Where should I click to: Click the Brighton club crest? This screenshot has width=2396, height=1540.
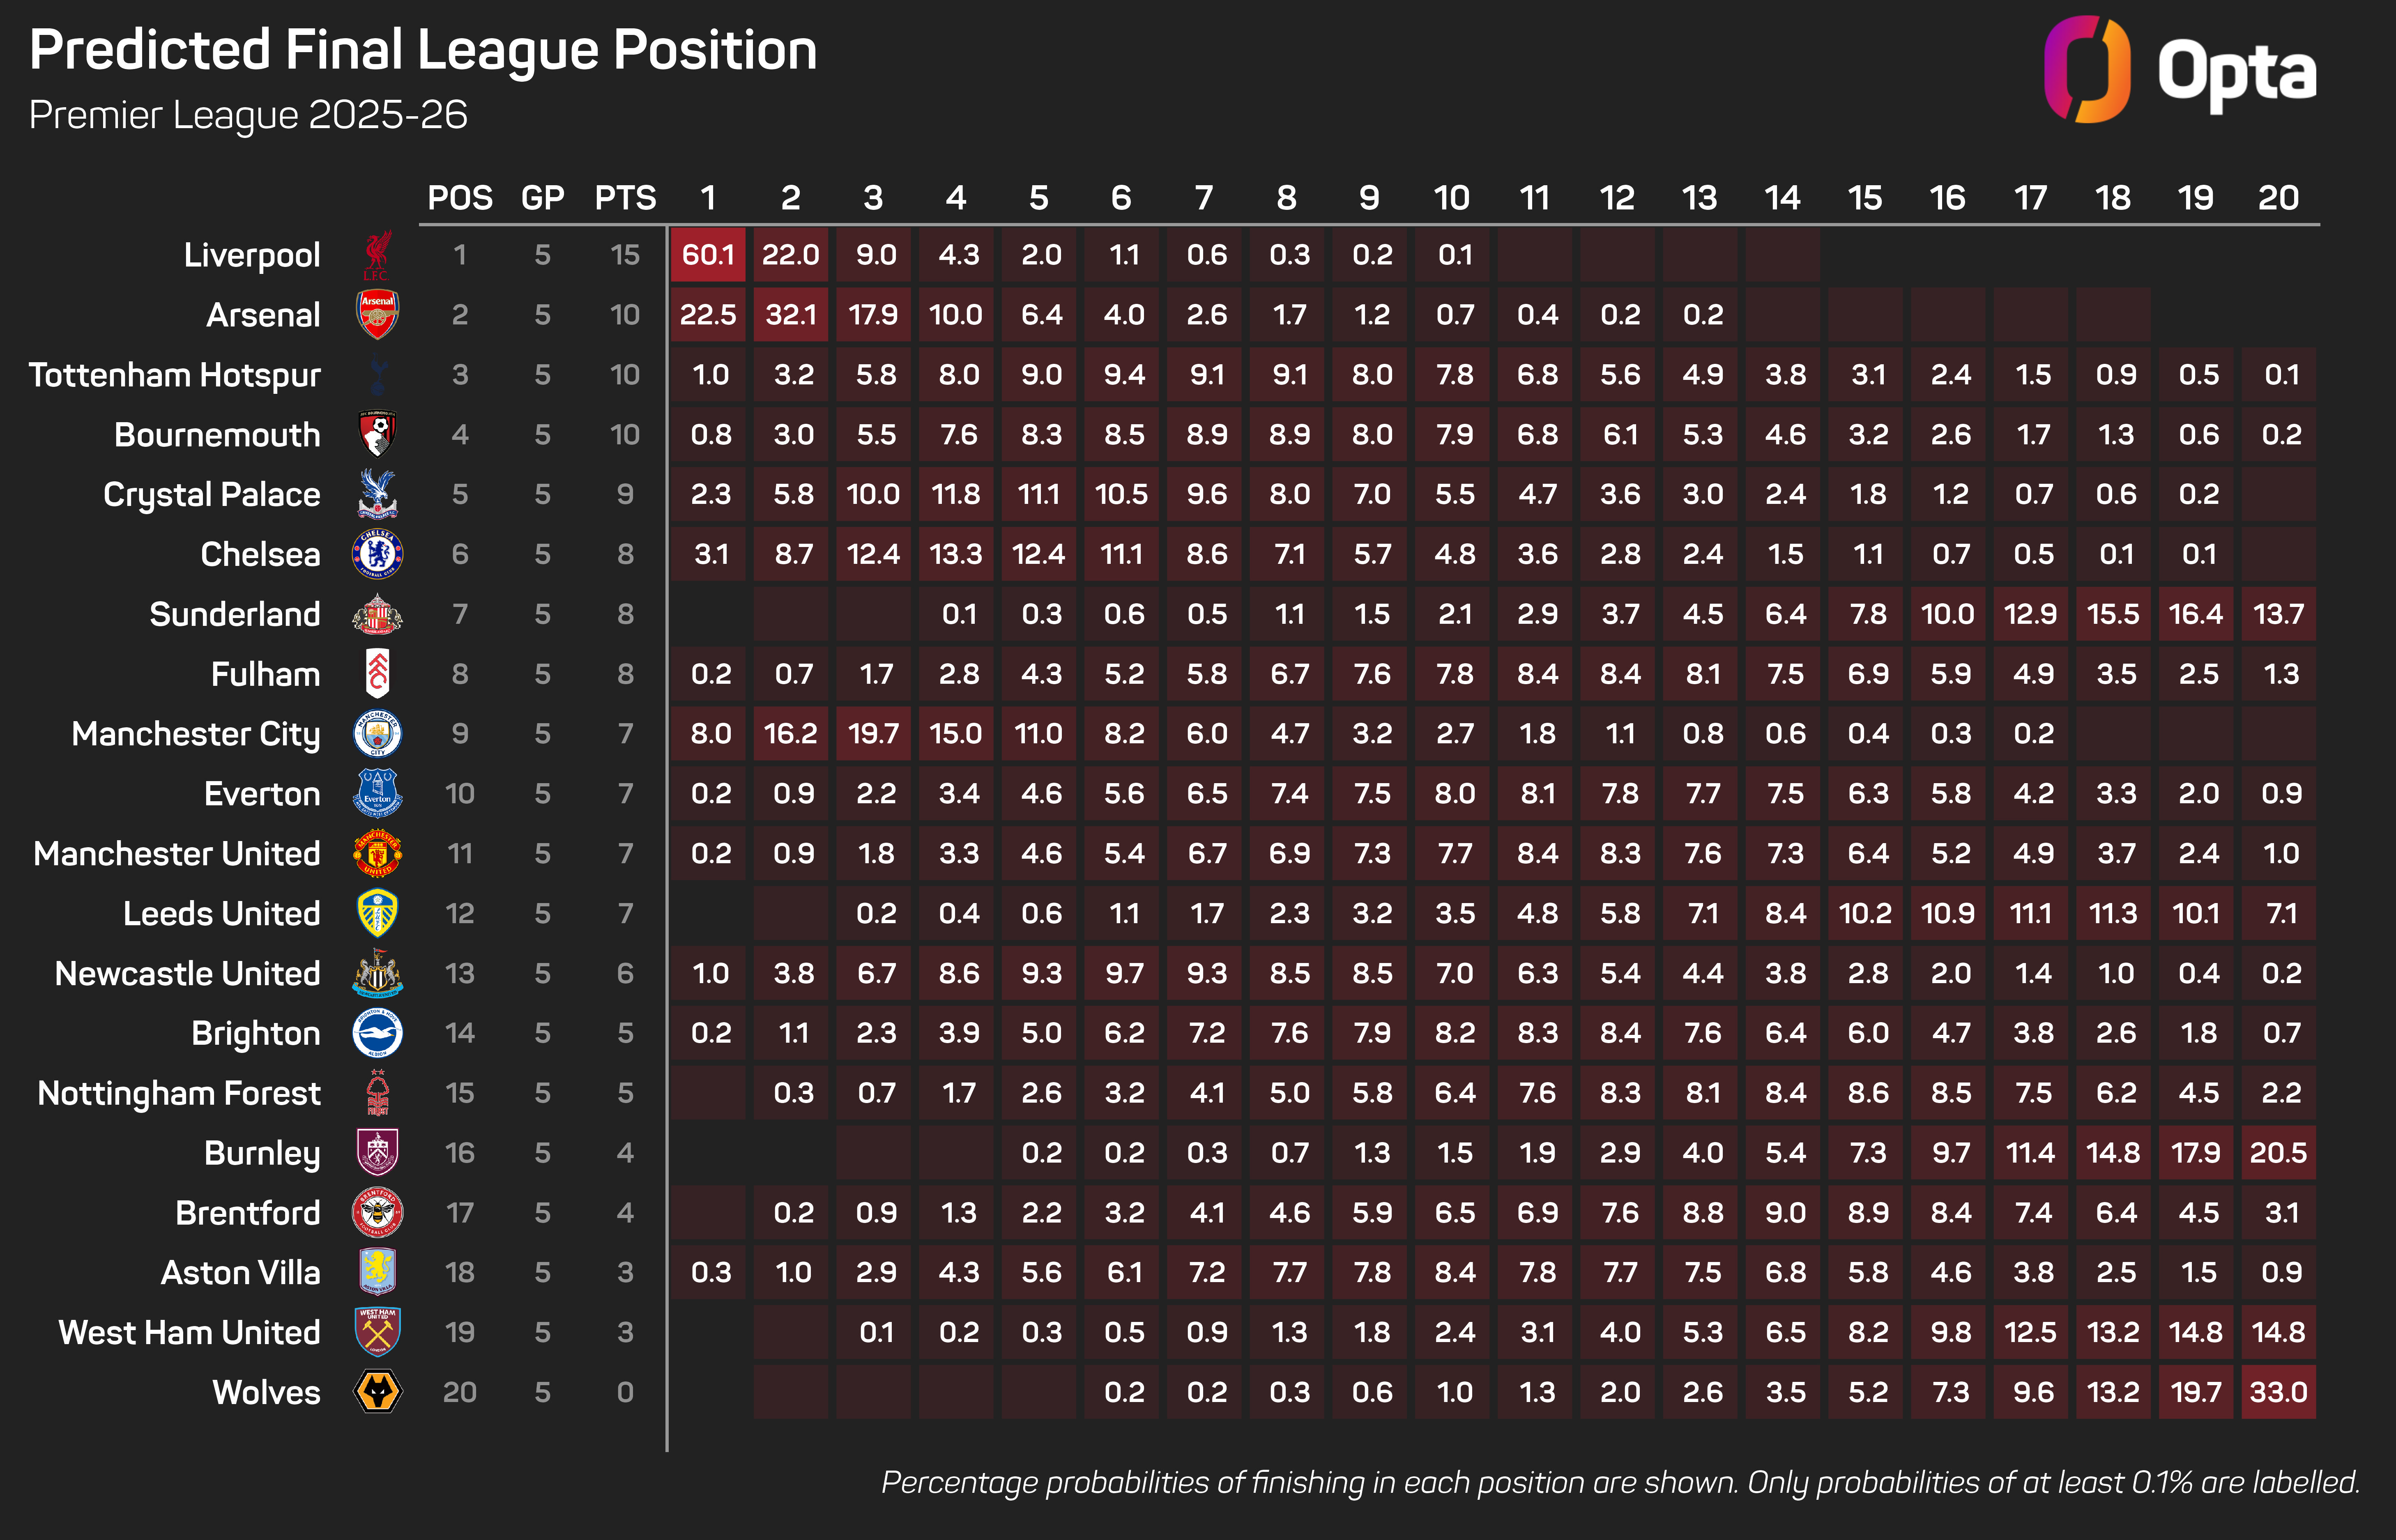(x=377, y=1033)
